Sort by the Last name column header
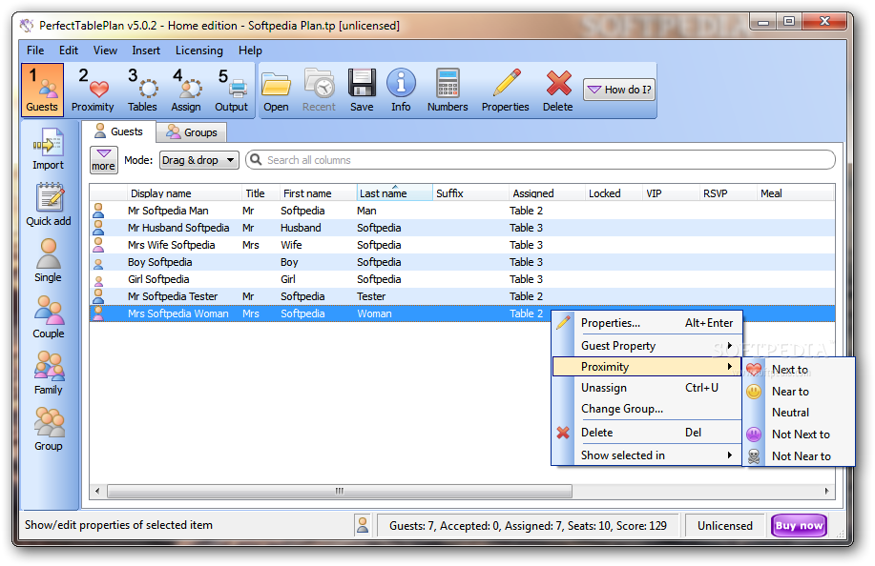The height and width of the screenshot is (566, 875). click(394, 193)
